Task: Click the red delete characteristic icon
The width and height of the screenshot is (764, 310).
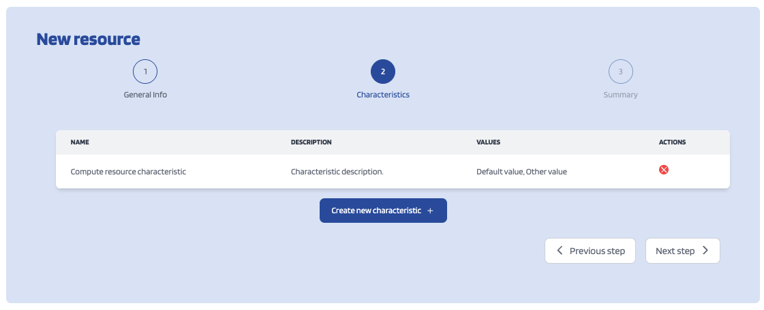Action: tap(663, 170)
